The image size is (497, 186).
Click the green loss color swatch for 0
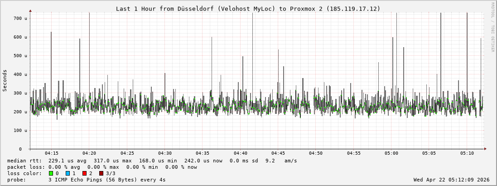click(x=51, y=173)
